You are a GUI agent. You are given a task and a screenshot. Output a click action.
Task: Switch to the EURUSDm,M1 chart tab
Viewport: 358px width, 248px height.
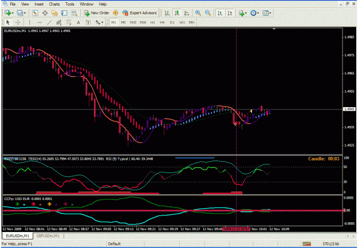point(18,235)
